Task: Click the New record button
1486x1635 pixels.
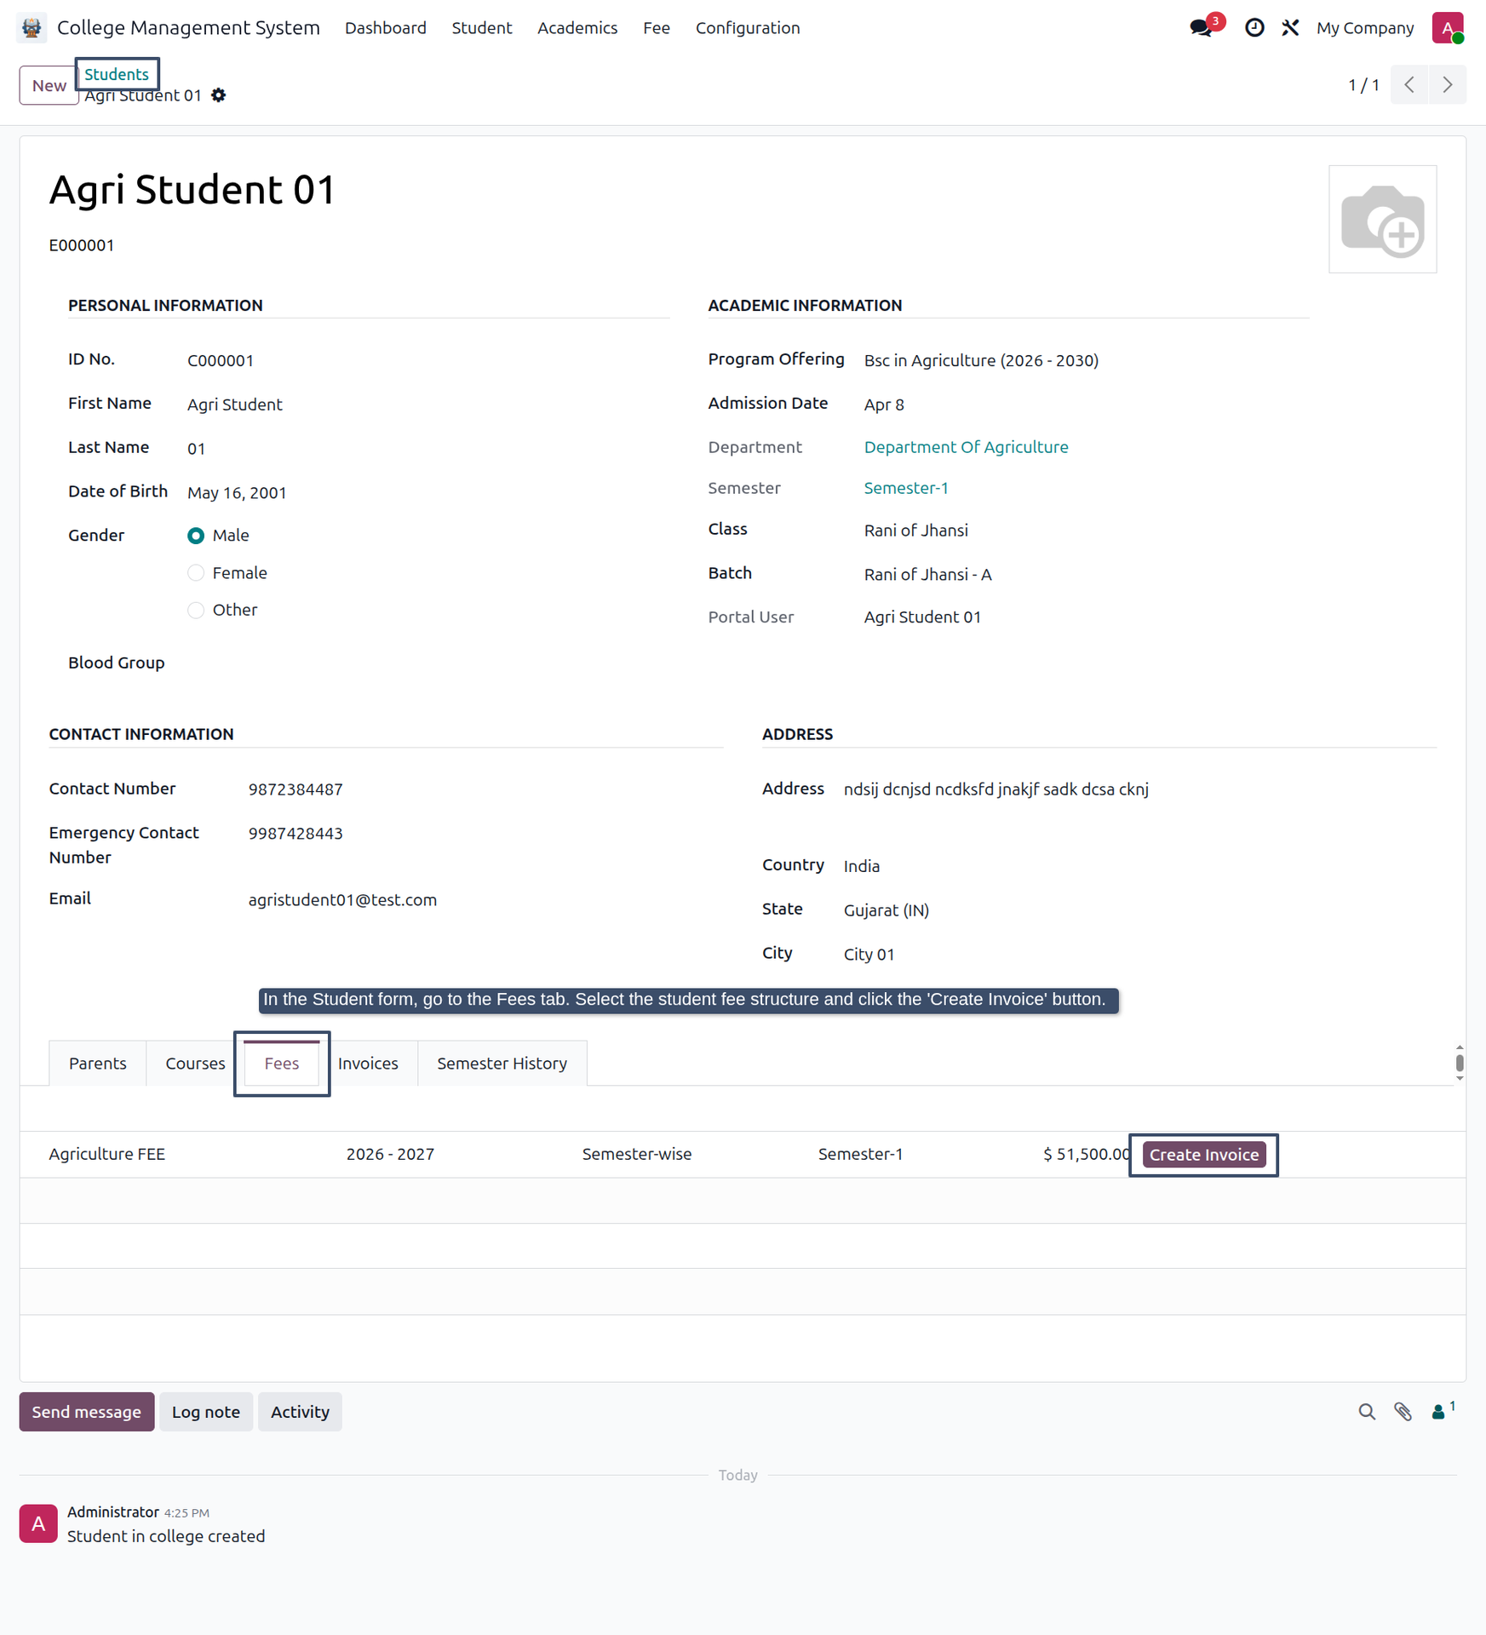Action: [49, 85]
